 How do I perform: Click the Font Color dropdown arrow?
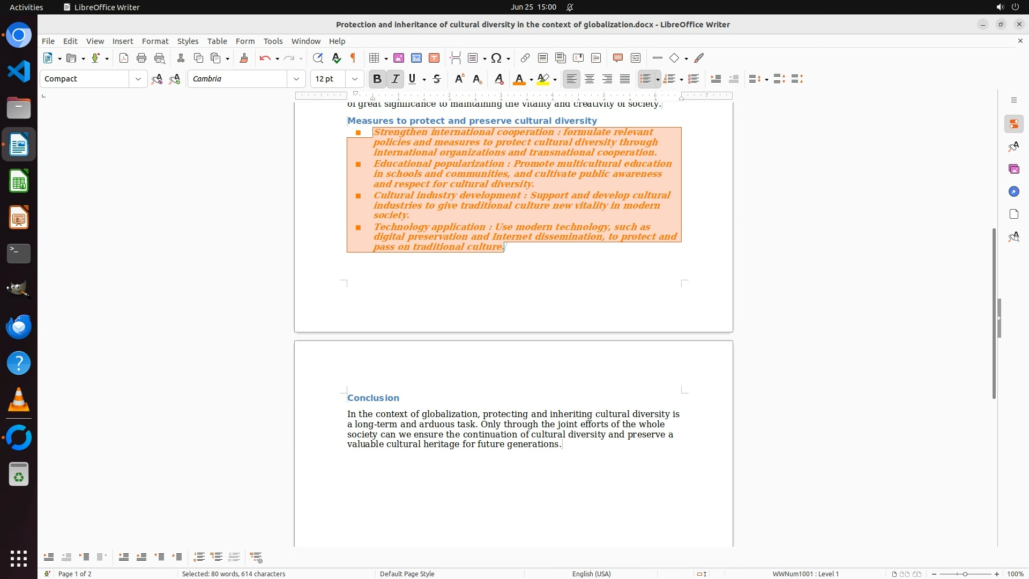coord(531,80)
